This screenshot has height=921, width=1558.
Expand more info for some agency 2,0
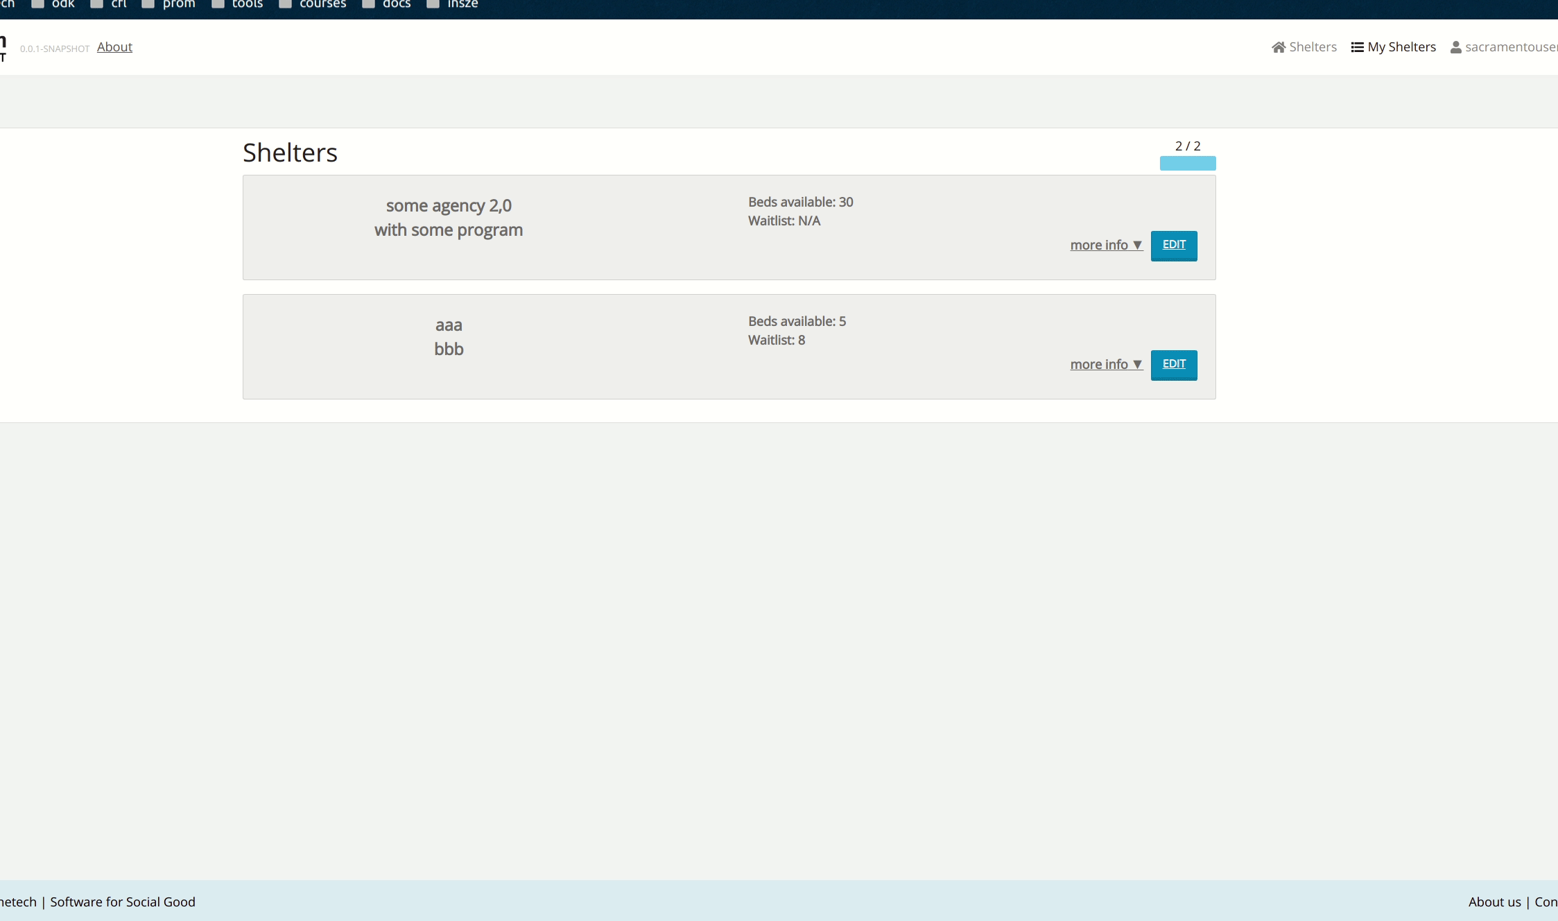coord(1105,245)
